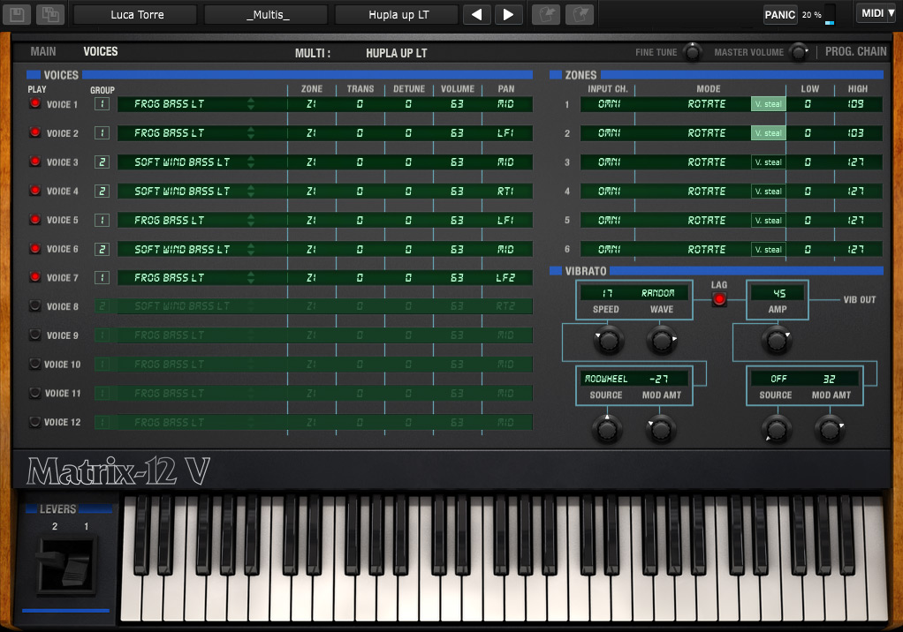The width and height of the screenshot is (903, 632).
Task: Switch to the VOICES tab
Action: pos(100,52)
